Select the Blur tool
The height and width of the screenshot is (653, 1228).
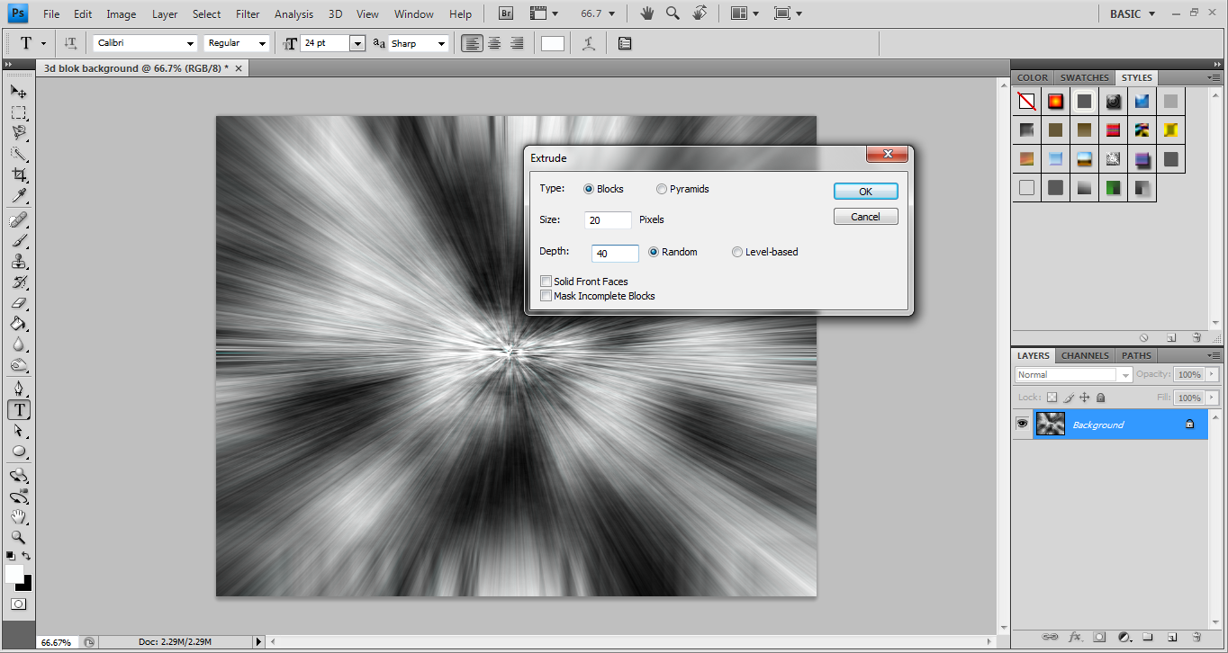(18, 344)
